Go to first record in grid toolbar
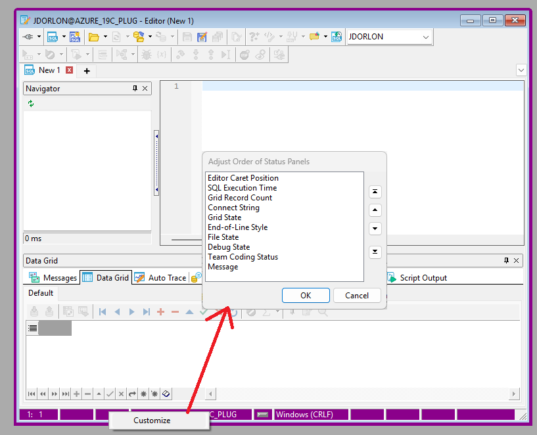The image size is (537, 435). point(103,311)
